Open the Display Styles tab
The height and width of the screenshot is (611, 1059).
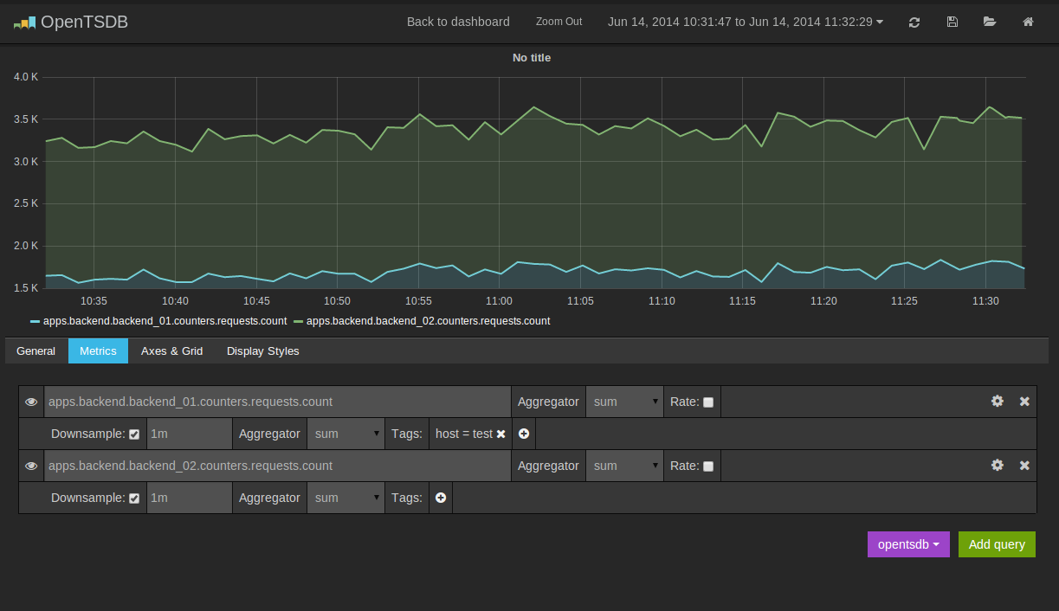coord(263,351)
